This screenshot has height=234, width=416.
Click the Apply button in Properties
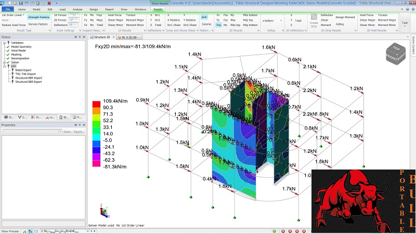79,132
